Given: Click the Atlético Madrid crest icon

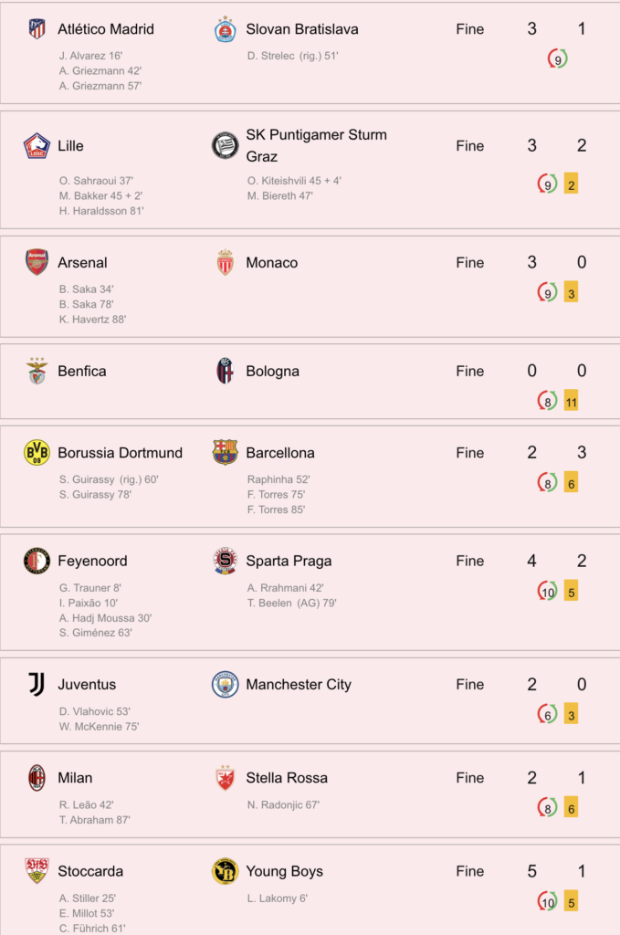Looking at the screenshot, I should pos(37,28).
